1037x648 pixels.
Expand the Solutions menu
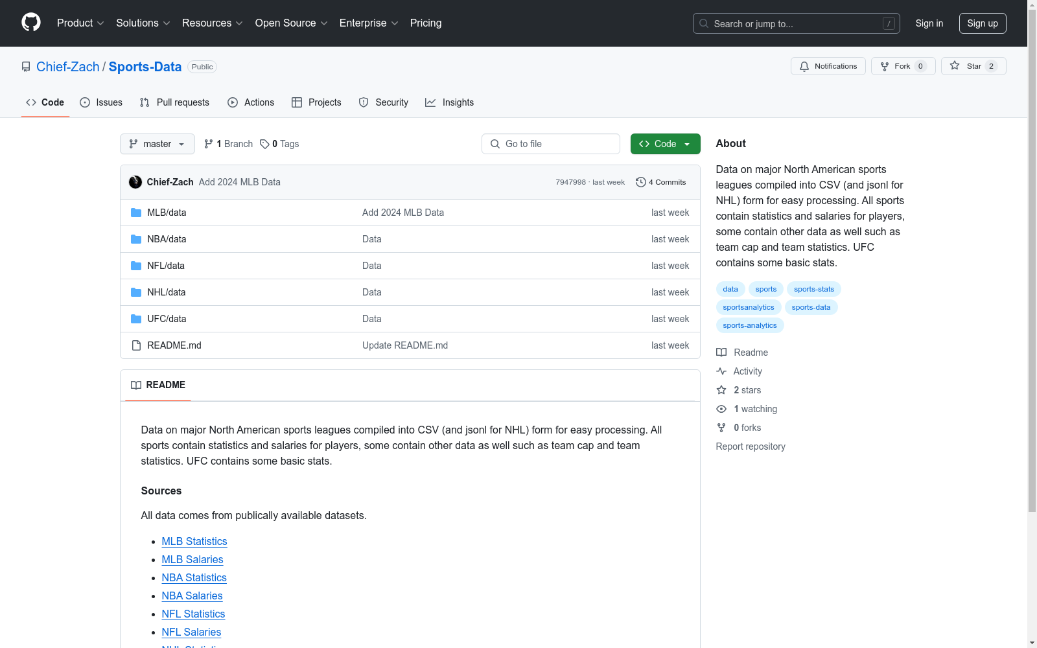143,23
